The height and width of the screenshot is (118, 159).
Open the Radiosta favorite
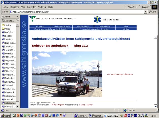click(9, 78)
